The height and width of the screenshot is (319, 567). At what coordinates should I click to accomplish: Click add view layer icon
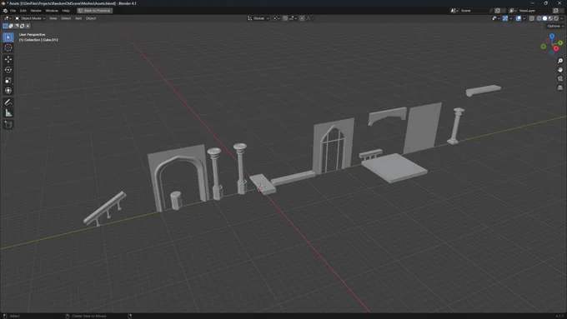click(x=555, y=11)
